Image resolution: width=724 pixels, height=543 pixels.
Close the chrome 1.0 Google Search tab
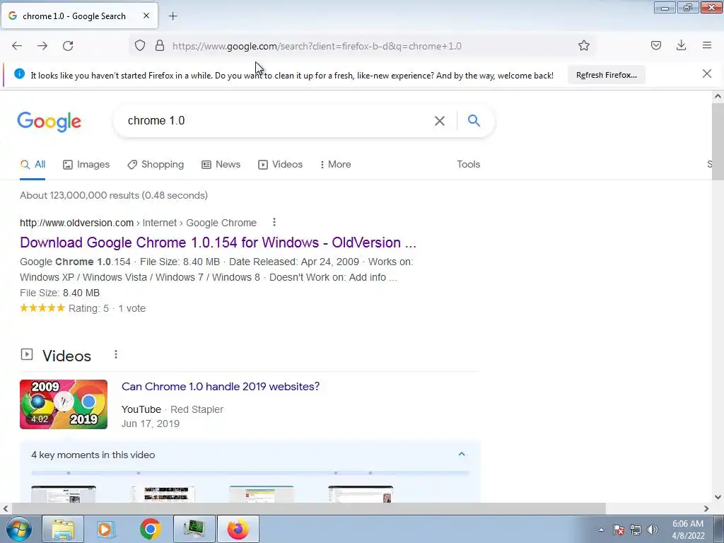tap(146, 16)
